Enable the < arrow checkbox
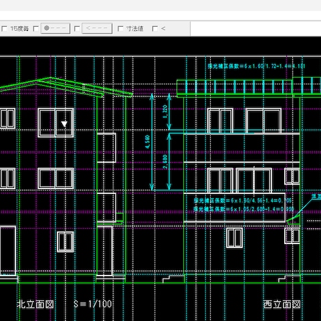 coord(155,29)
